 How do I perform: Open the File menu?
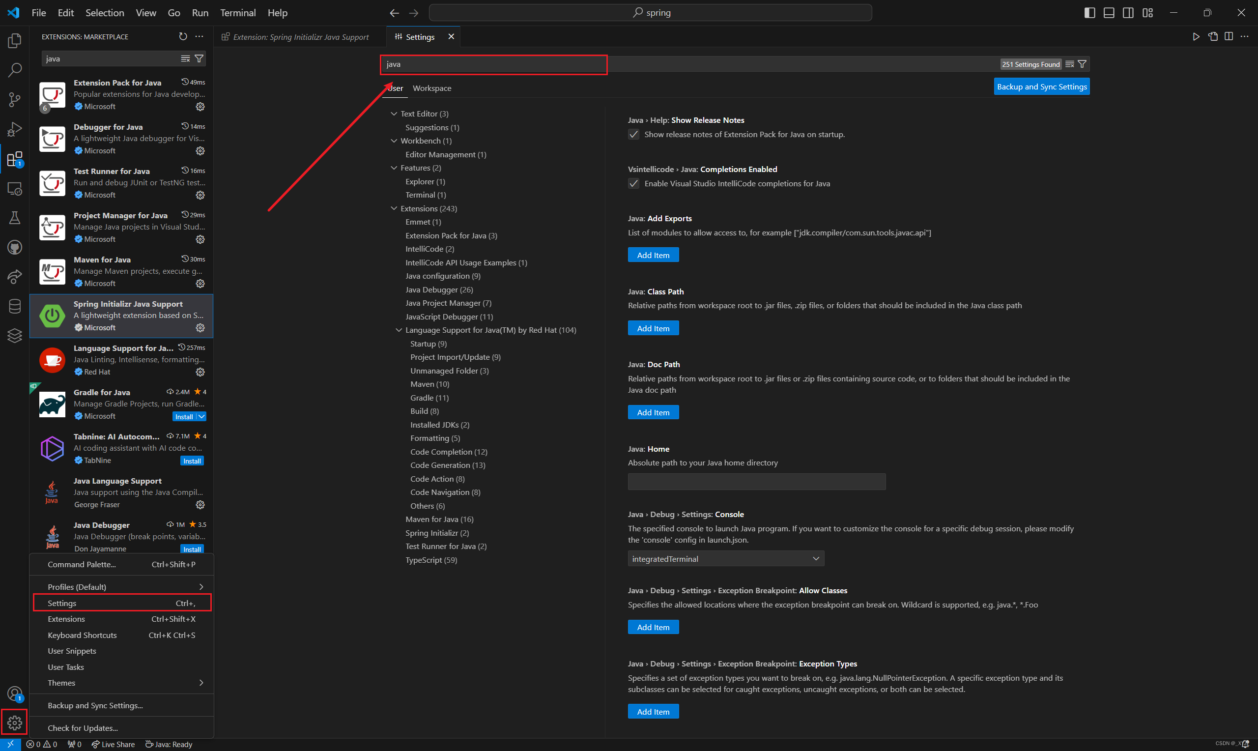(38, 13)
